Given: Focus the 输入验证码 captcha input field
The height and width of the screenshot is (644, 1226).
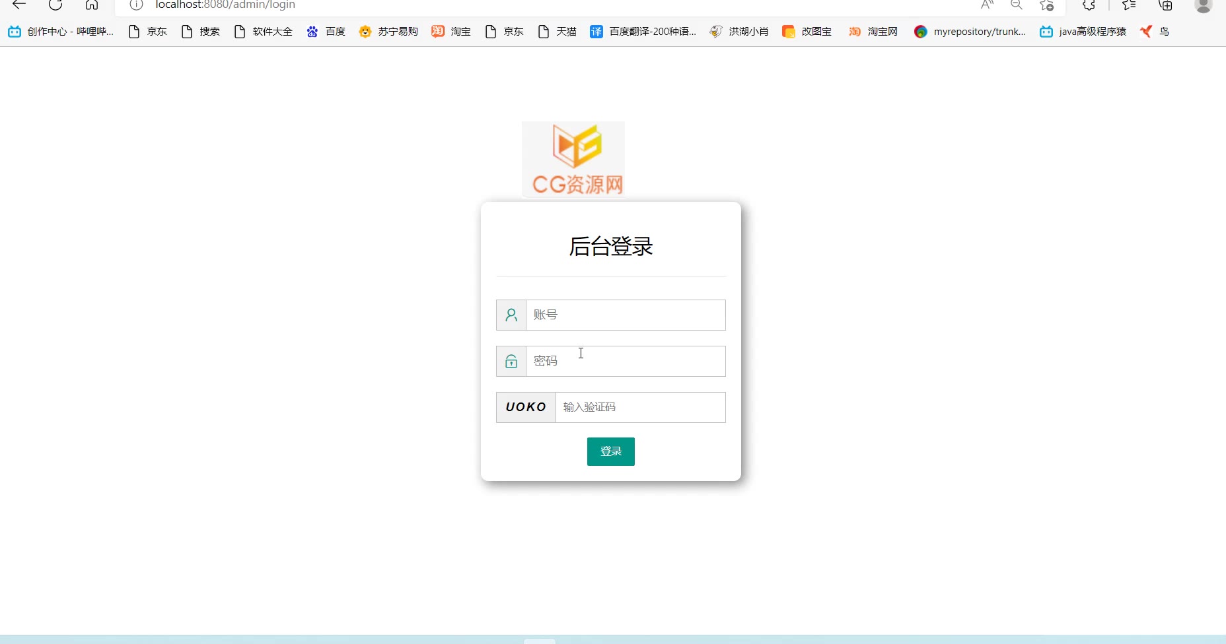Looking at the screenshot, I should (641, 407).
